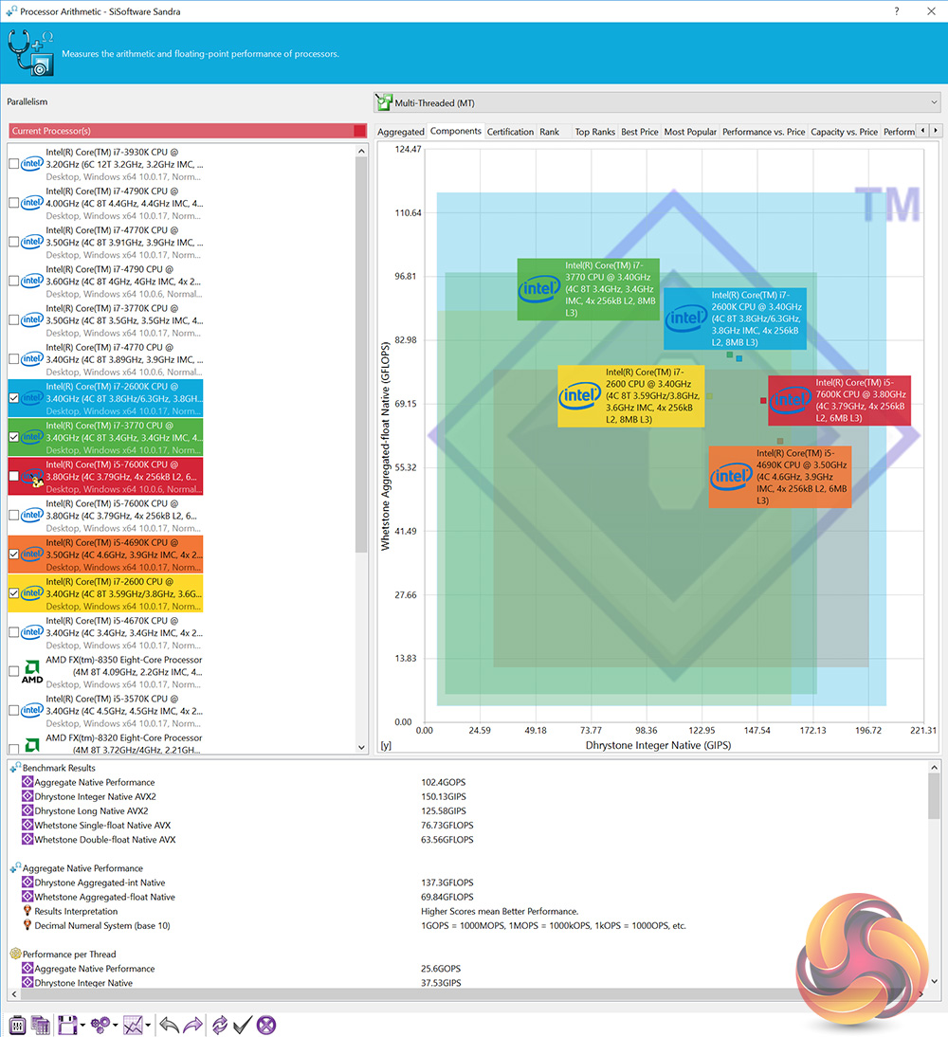Check the i7-4790K CPU checkbox
948x1037 pixels.
click(13, 203)
